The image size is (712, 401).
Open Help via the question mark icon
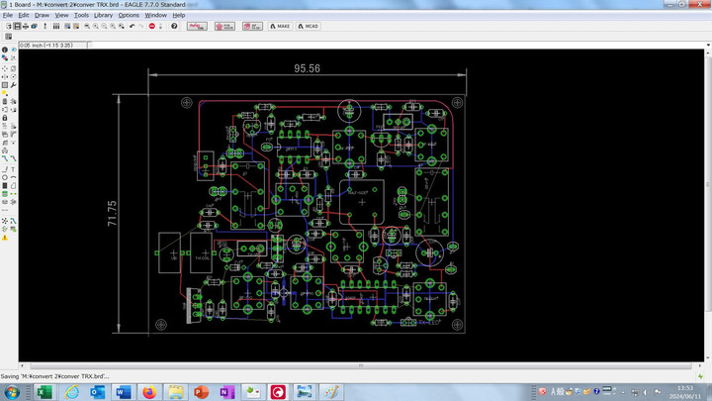click(x=174, y=26)
